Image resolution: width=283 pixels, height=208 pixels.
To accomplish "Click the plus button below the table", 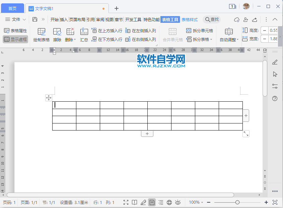I will click(147, 133).
